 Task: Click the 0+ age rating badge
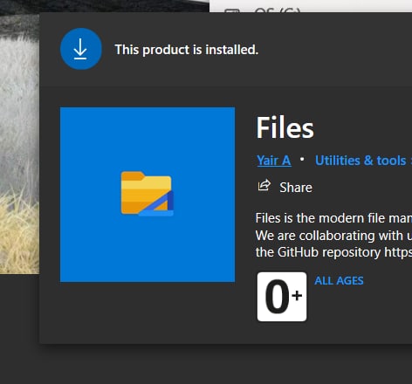point(282,297)
